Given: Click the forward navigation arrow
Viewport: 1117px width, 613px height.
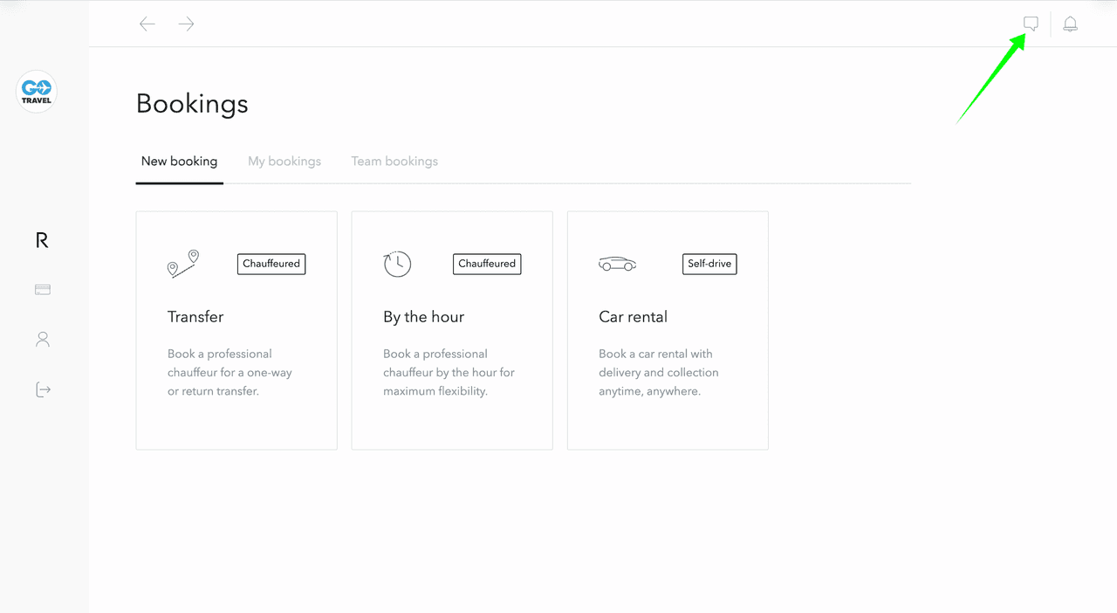Looking at the screenshot, I should point(186,24).
